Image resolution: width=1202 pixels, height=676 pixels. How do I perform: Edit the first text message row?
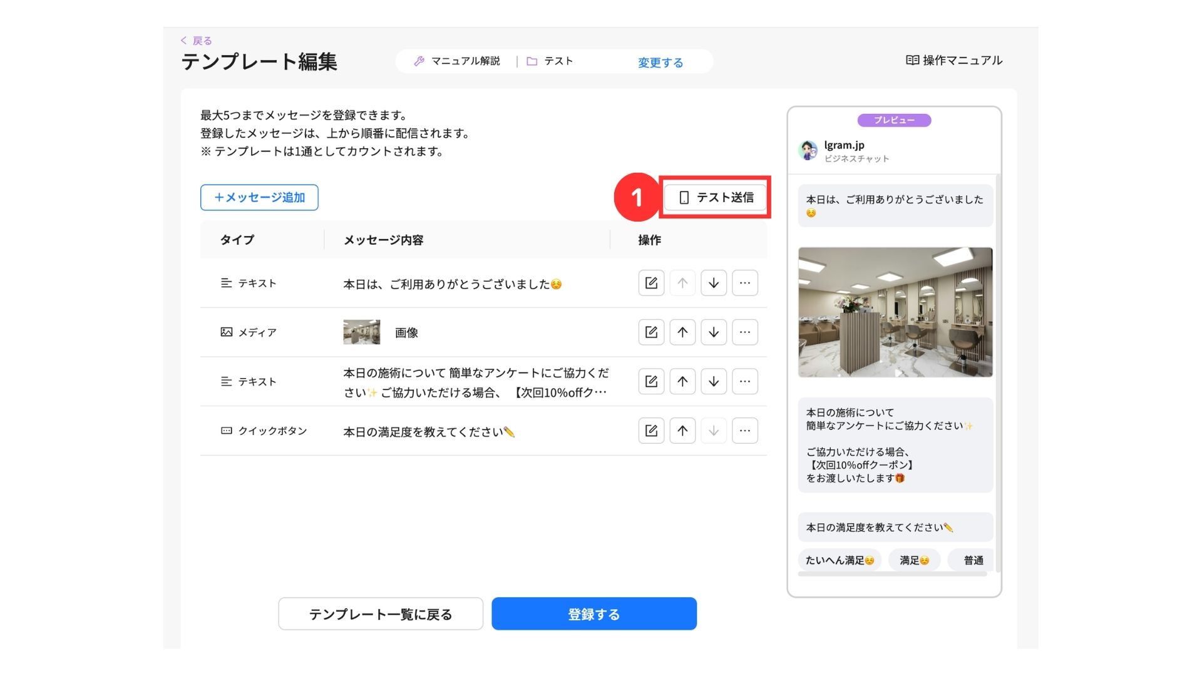pos(651,283)
